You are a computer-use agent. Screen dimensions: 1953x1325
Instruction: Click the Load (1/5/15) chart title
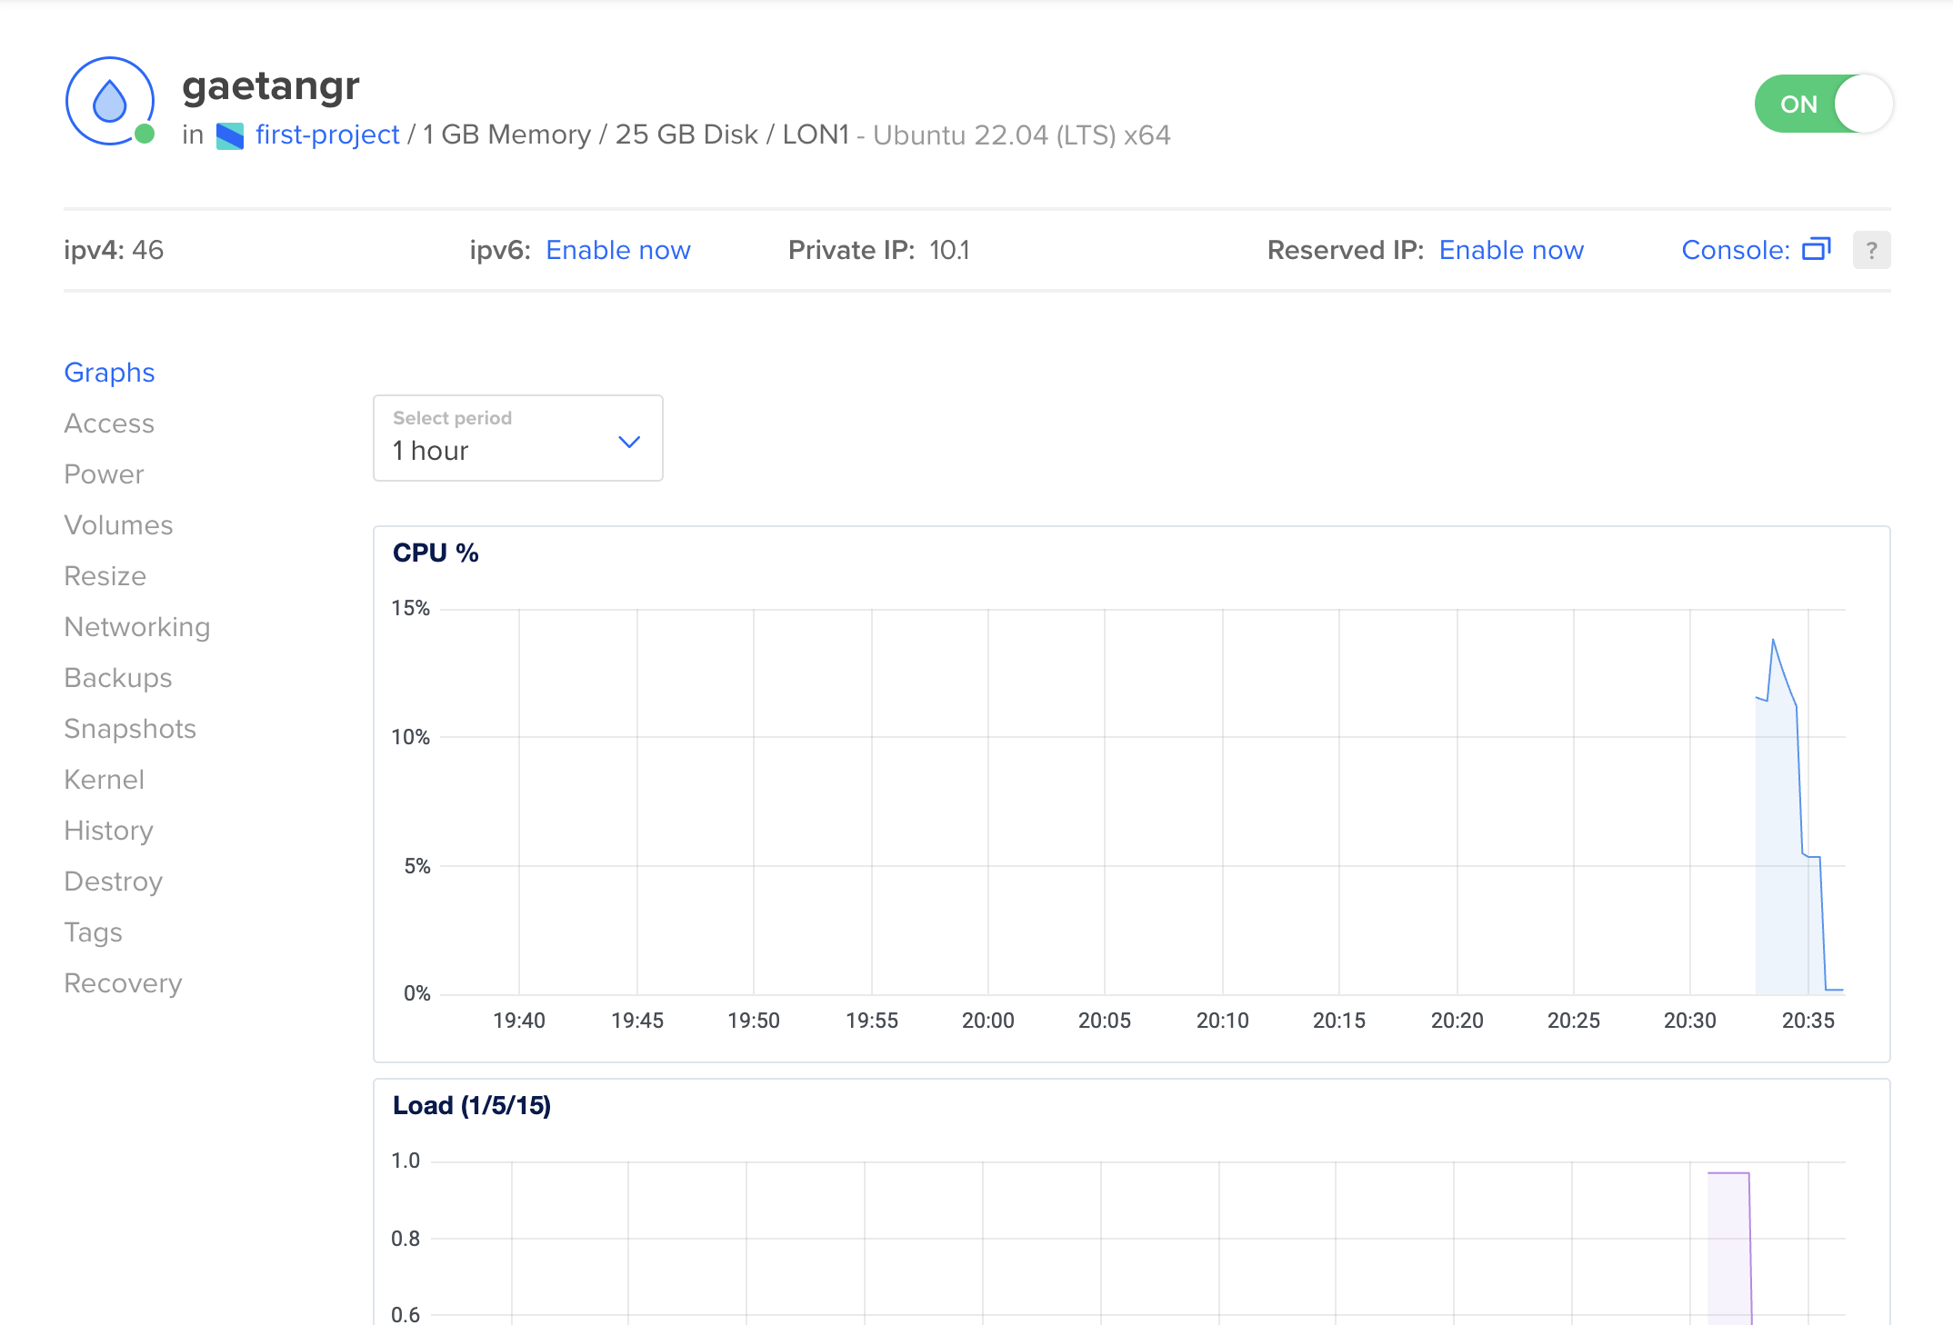point(472,1105)
